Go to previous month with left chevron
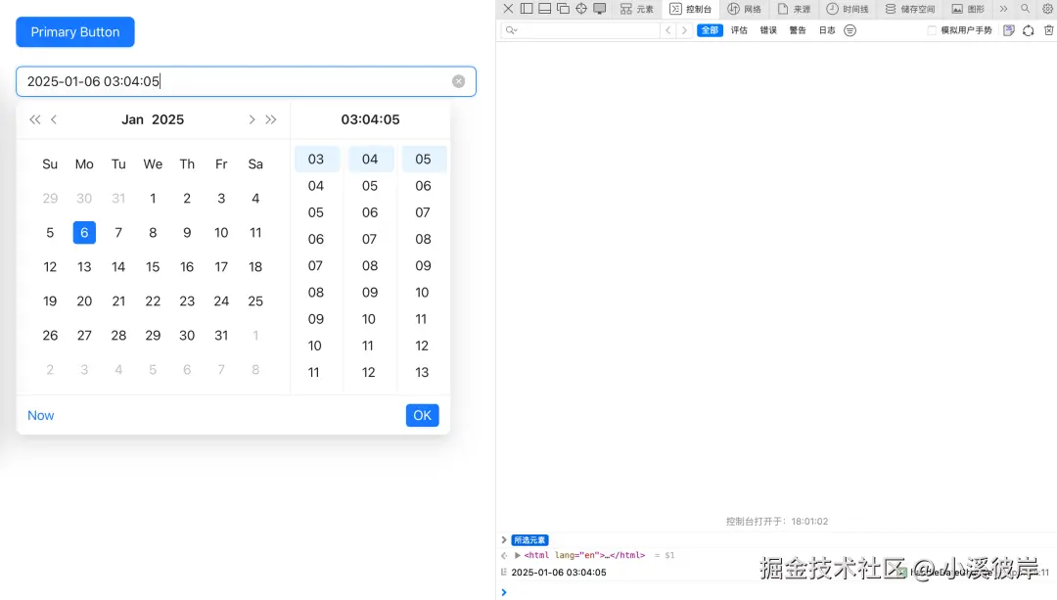Image resolution: width=1057 pixels, height=600 pixels. (x=54, y=119)
